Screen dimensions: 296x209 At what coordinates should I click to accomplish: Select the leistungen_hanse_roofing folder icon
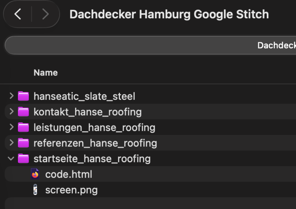[23, 127]
